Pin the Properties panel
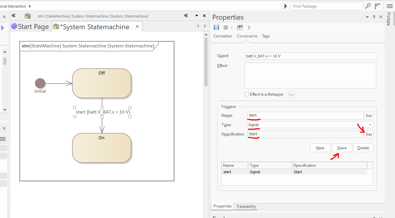This screenshot has width=395, height=218. (374, 17)
